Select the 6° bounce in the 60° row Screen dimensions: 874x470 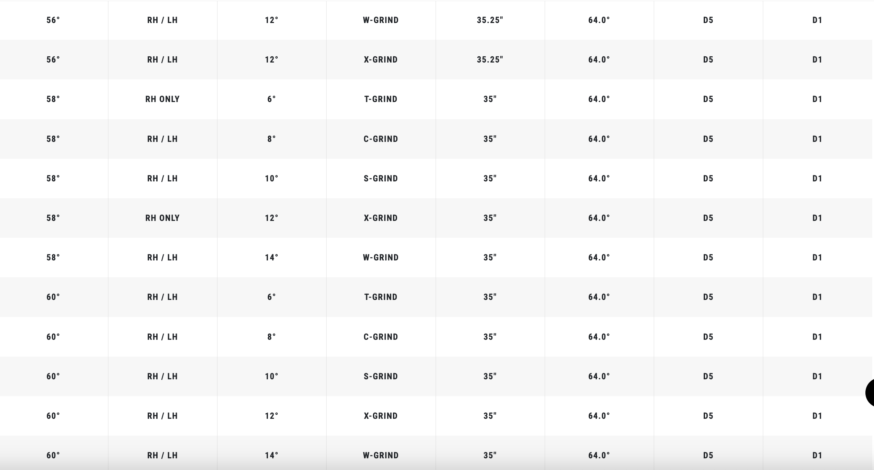pyautogui.click(x=271, y=297)
